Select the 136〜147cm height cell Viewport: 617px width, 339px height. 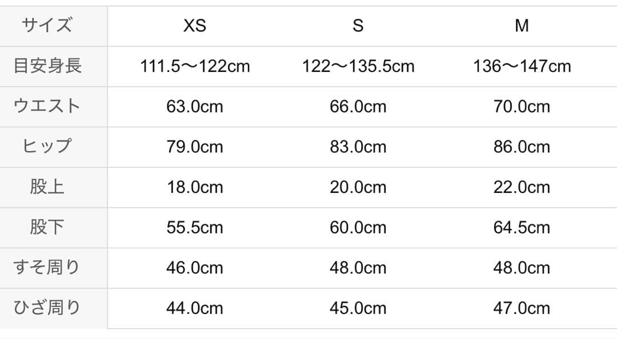522,66
